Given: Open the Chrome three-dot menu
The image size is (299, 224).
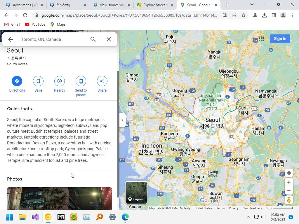Looking at the screenshot, I should [293, 15].
